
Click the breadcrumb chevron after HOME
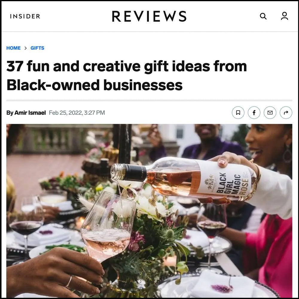click(x=25, y=48)
